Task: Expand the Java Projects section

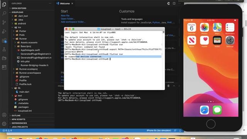Action: click(x=20, y=127)
